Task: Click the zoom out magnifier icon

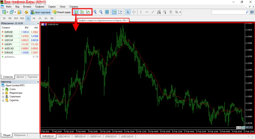Action: click(101, 12)
